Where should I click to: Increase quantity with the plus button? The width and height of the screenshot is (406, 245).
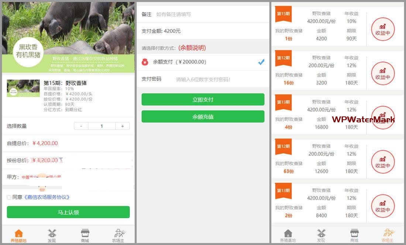click(x=122, y=126)
